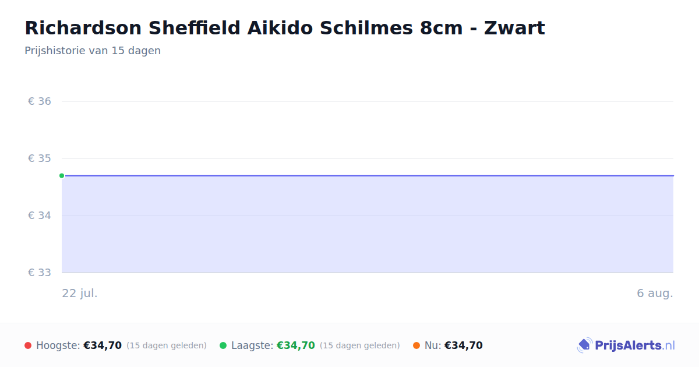The width and height of the screenshot is (699, 367).
Task: Click the blue price line on chart
Action: tap(368, 175)
